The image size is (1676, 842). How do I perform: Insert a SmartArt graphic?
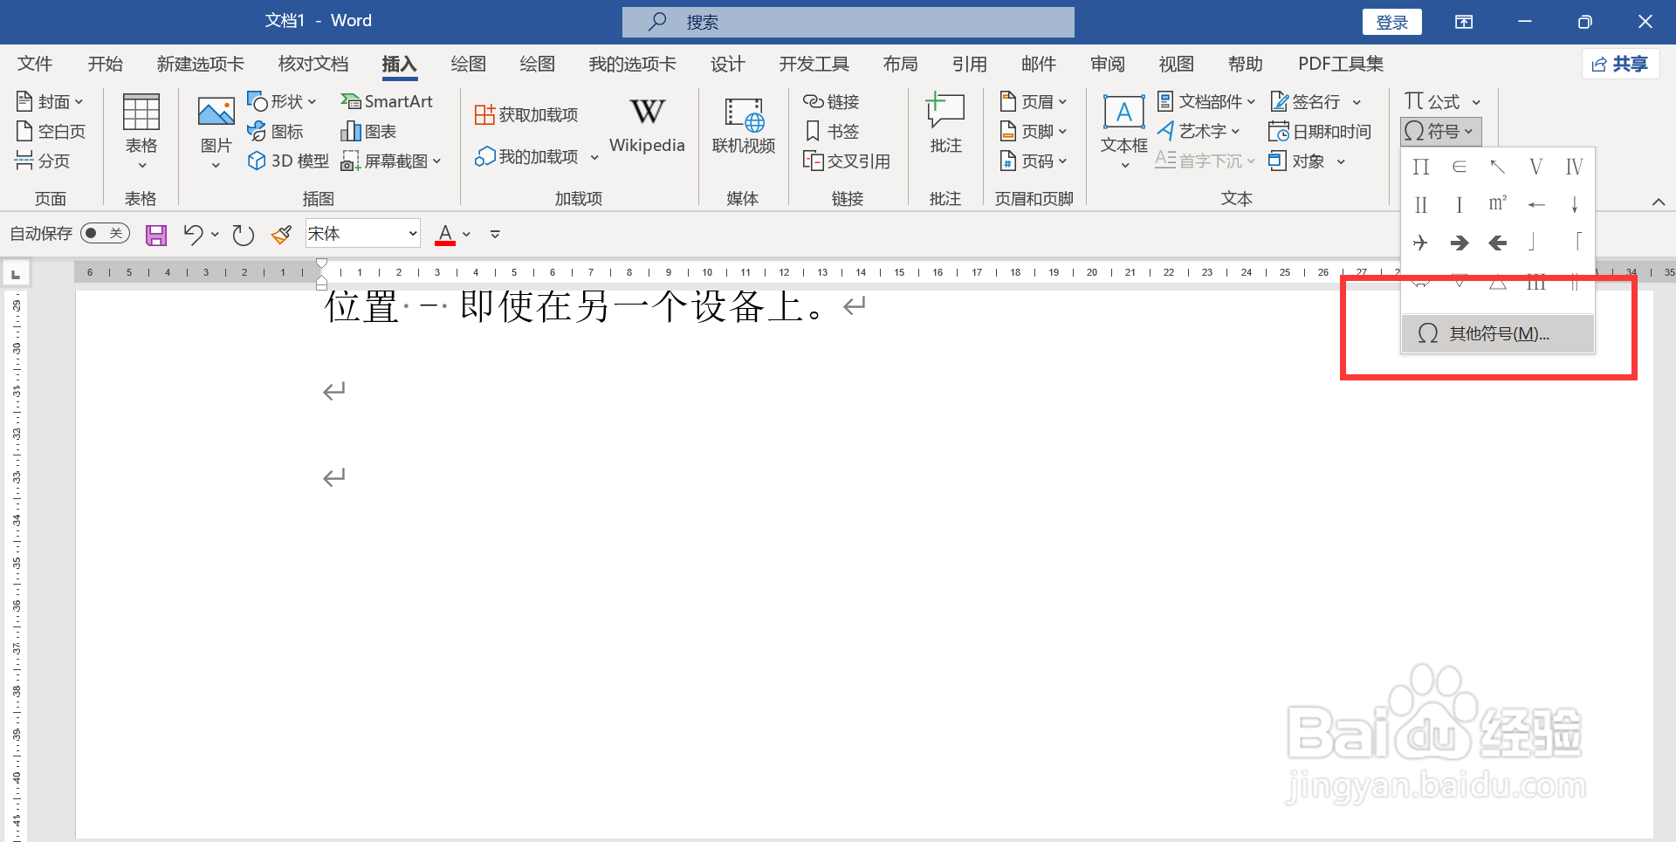(387, 102)
